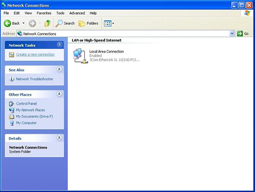Viewport: 255px width, 192px height.
Task: Click the My Documents folder icon
Action: (x=11, y=116)
